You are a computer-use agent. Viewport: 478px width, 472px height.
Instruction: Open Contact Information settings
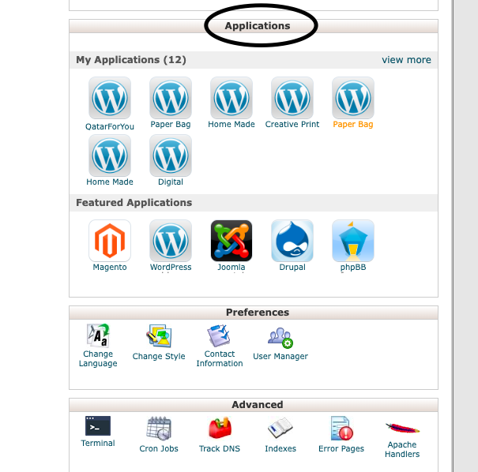point(220,346)
